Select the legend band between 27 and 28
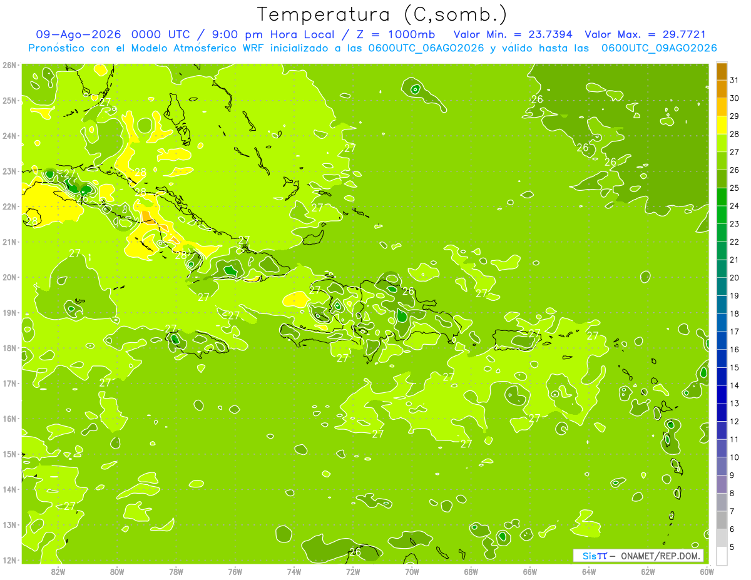751x580 pixels. pyautogui.click(x=722, y=143)
